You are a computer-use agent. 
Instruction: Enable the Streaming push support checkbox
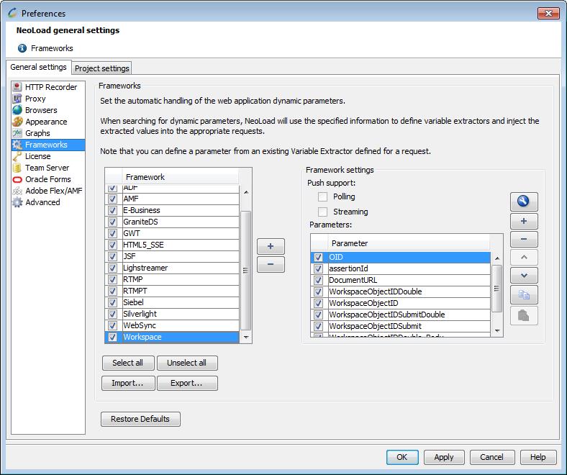point(322,212)
